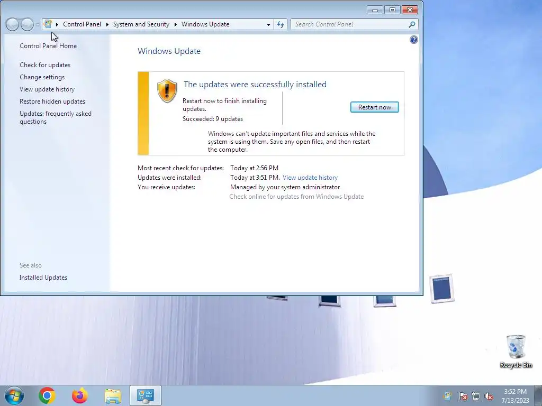Expand arrow before System and Security breadcrumb
The height and width of the screenshot is (406, 542).
107,24
